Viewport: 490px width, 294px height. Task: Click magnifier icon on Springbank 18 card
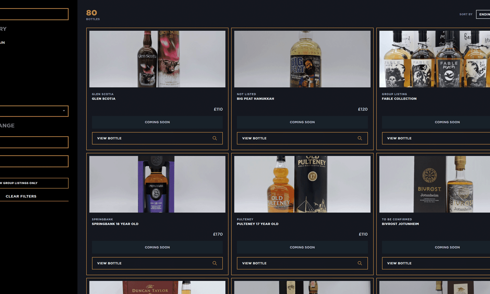click(x=215, y=263)
